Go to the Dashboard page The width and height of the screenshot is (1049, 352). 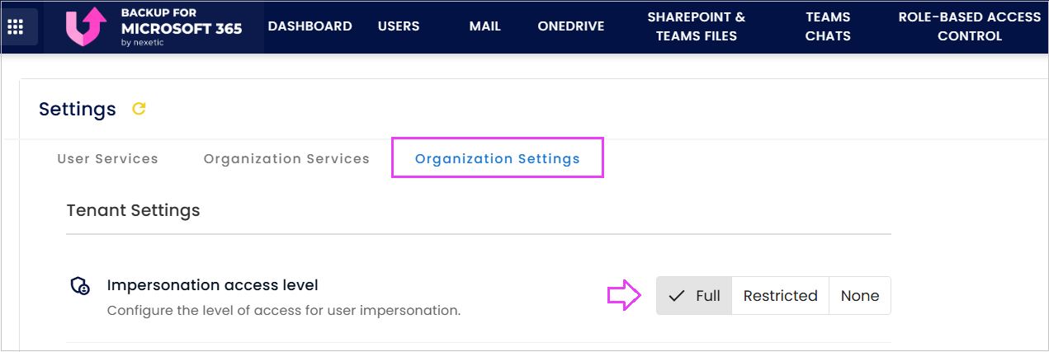(x=310, y=26)
